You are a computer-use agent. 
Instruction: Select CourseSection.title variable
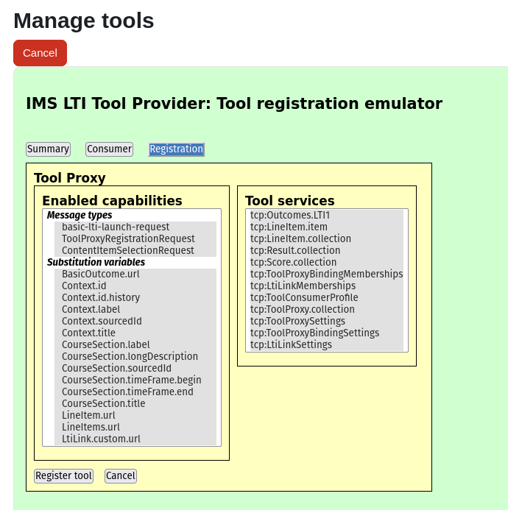(x=135, y=403)
